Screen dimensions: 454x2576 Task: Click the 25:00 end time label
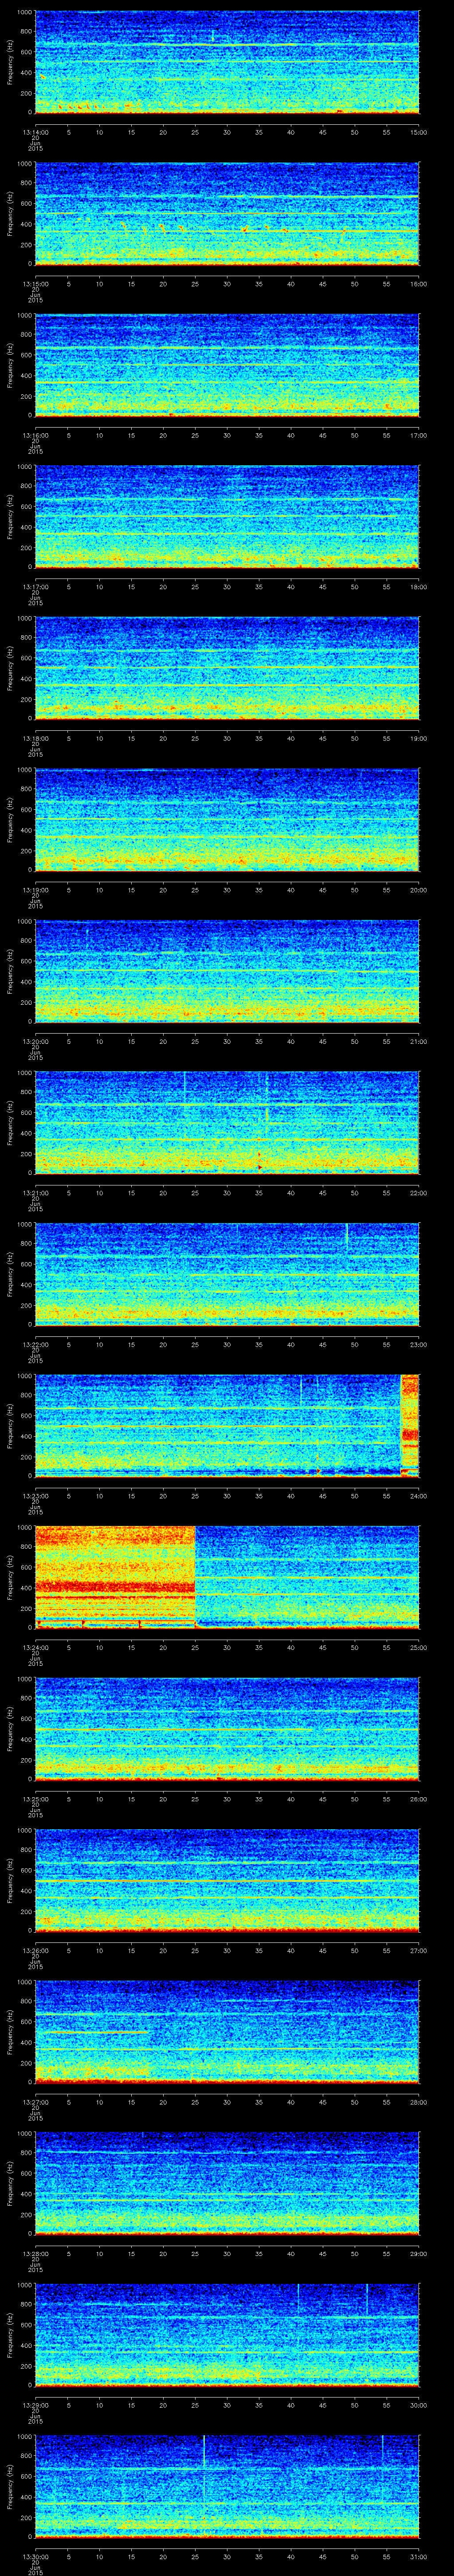pyautogui.click(x=419, y=1647)
